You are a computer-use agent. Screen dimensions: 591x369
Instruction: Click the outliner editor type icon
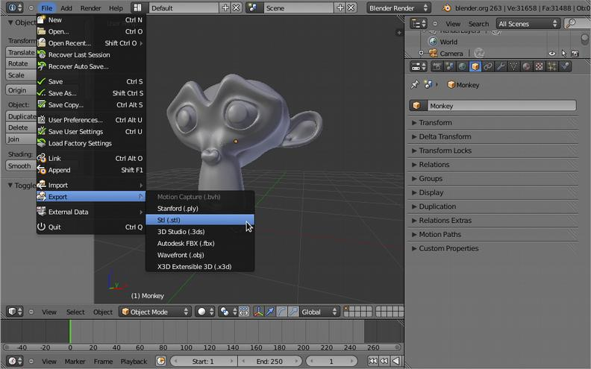419,24
